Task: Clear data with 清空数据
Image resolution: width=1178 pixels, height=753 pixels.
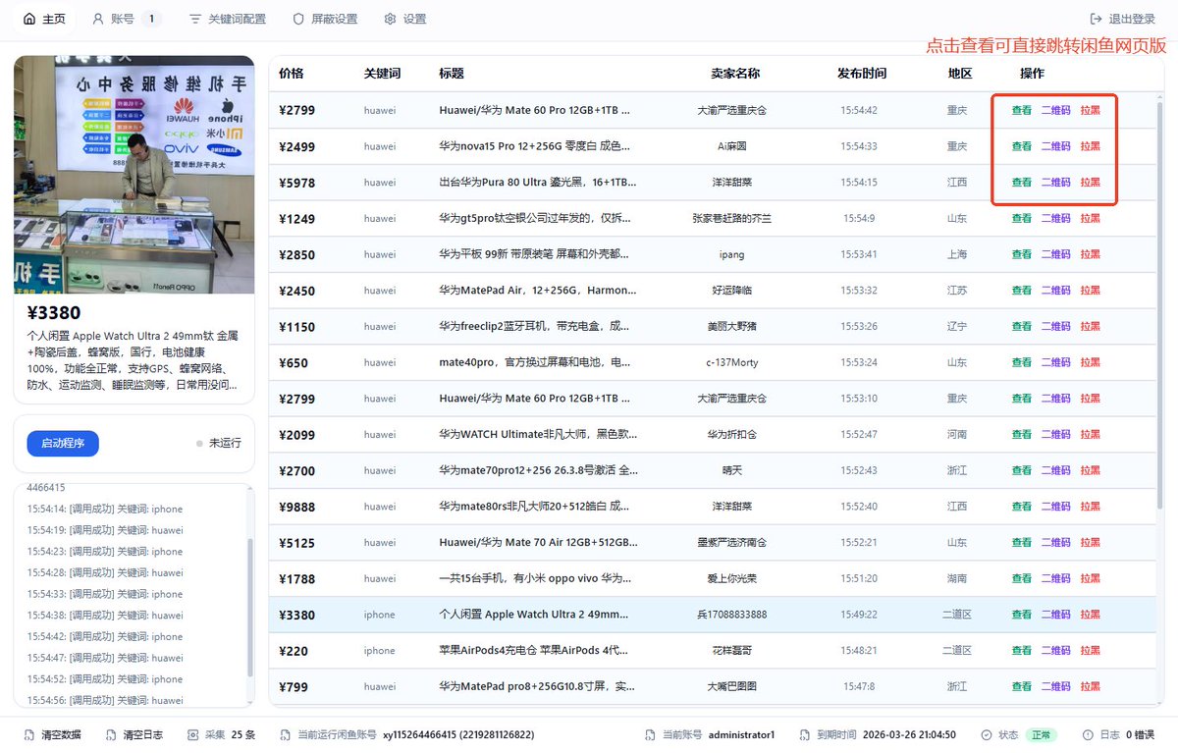Action: [61, 734]
